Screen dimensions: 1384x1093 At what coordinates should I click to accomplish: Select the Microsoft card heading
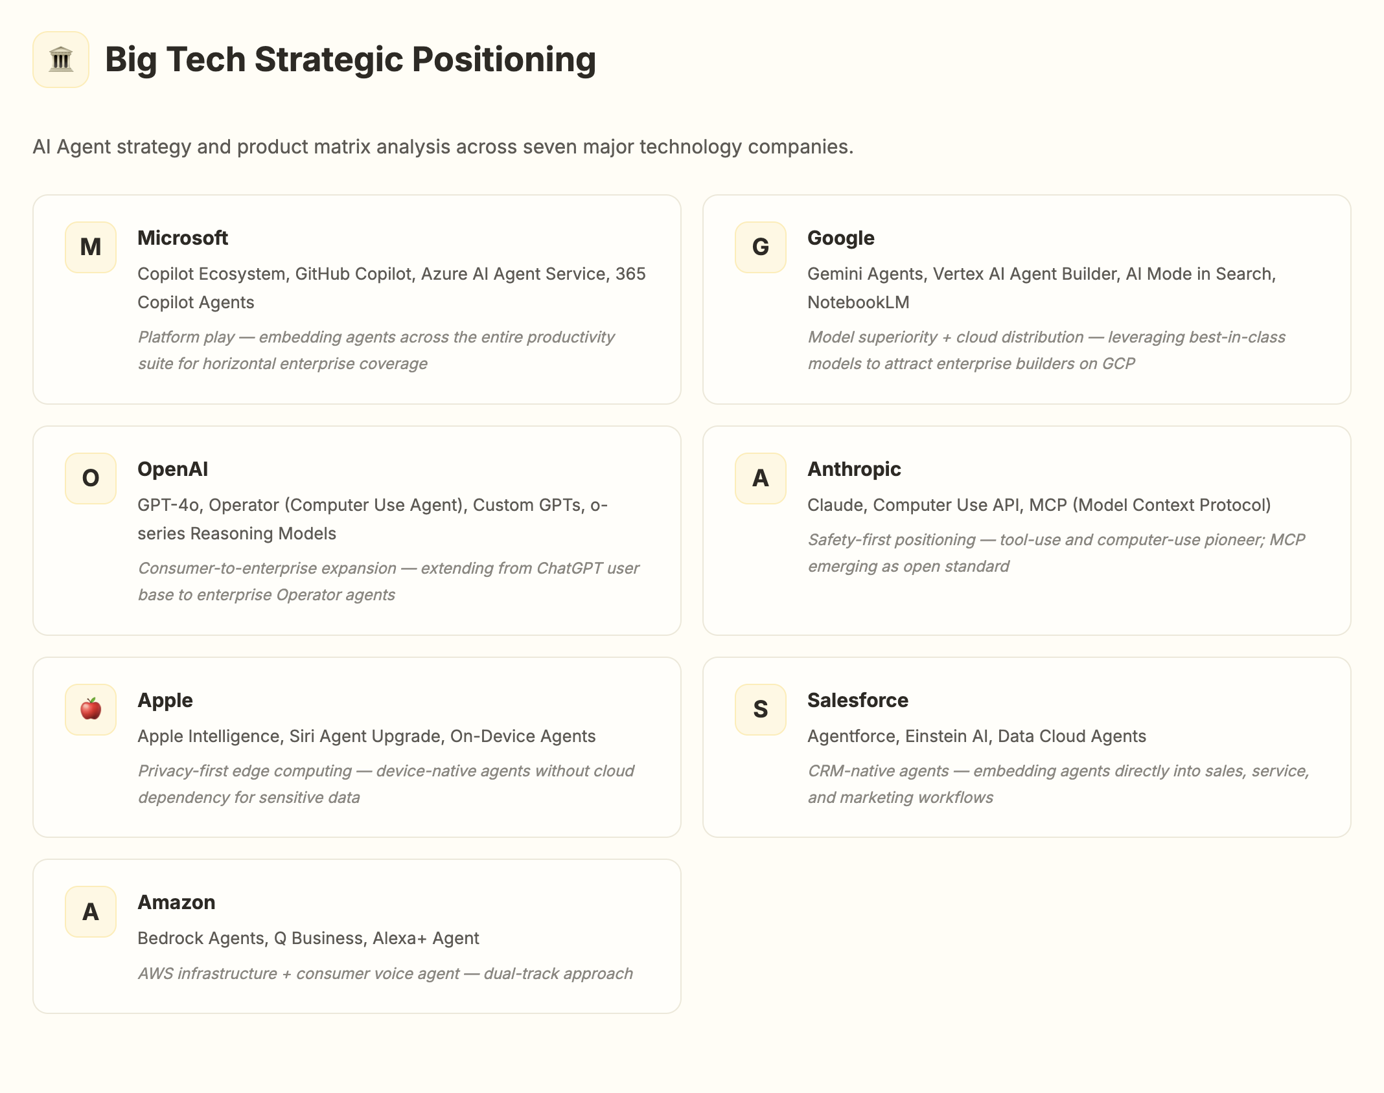click(x=183, y=238)
